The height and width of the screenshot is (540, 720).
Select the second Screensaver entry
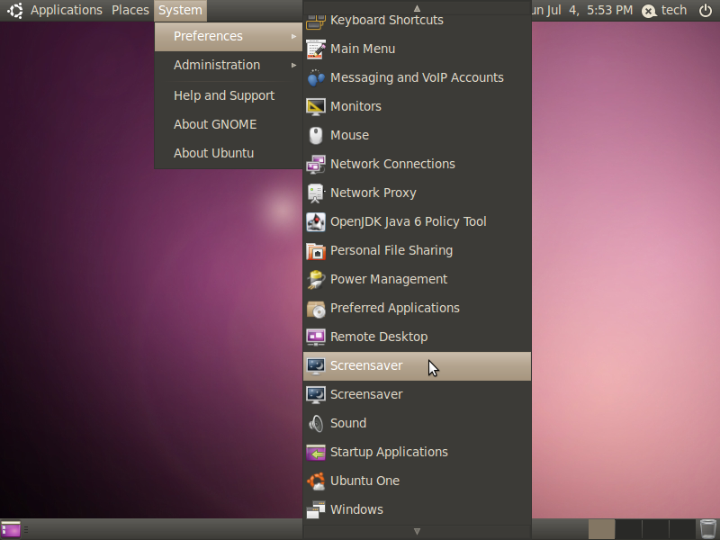click(x=417, y=394)
